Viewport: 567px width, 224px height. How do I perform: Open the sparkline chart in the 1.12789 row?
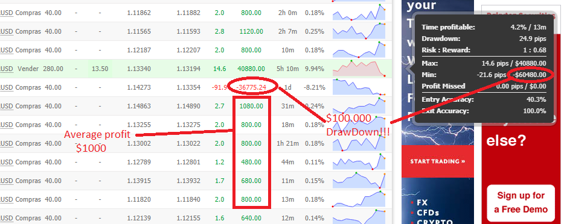point(359,162)
